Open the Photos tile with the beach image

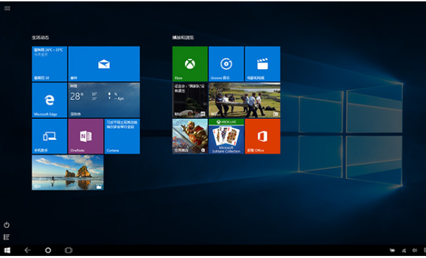point(68,173)
